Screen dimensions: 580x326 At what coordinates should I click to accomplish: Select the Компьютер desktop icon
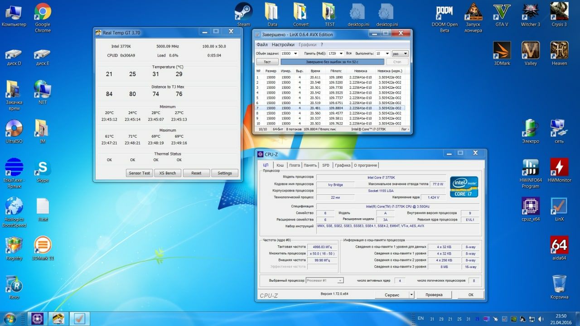click(14, 15)
